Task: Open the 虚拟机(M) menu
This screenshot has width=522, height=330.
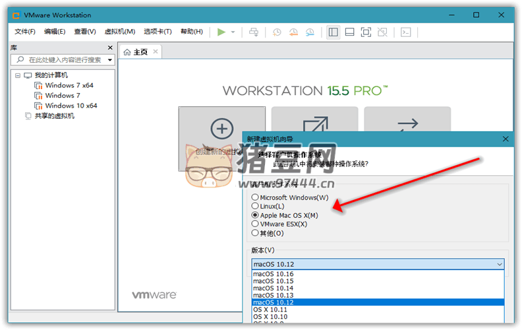Action: point(121,32)
